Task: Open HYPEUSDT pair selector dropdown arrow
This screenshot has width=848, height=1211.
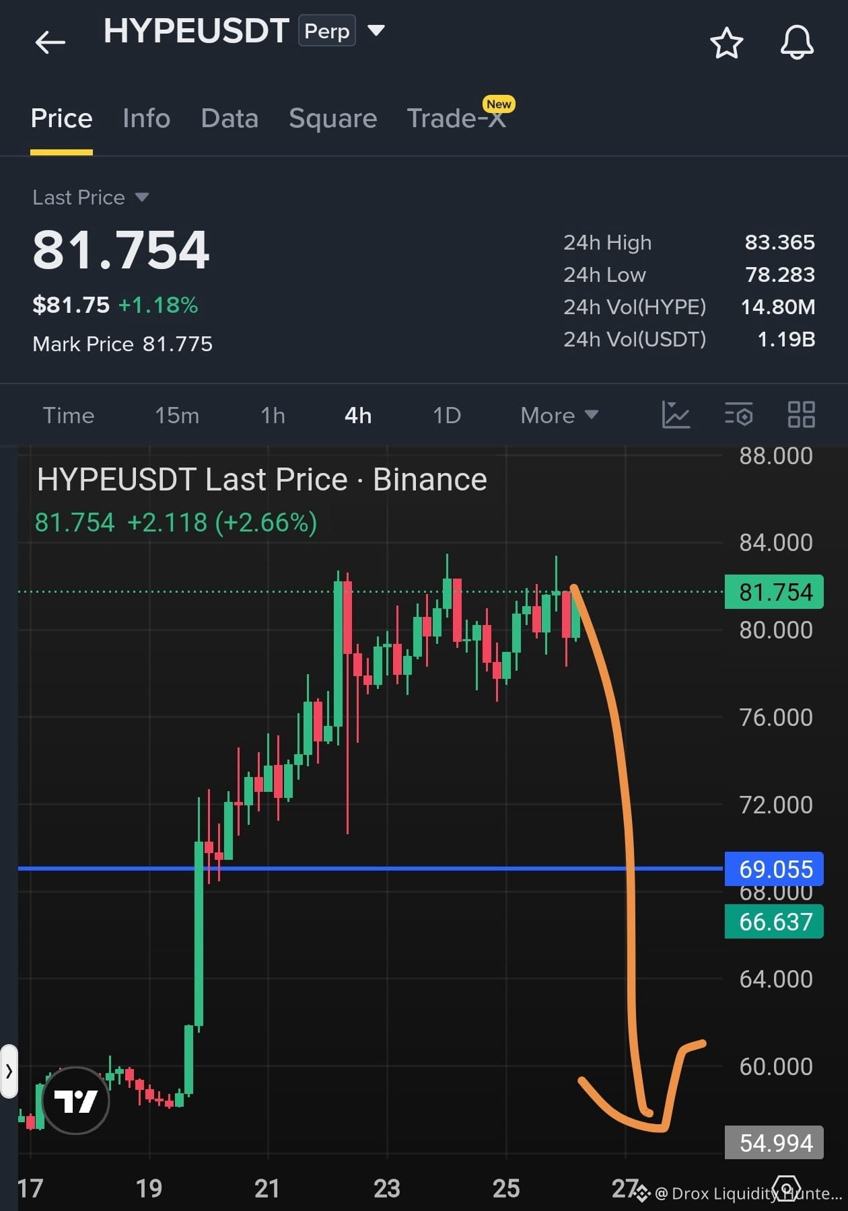Action: (376, 30)
